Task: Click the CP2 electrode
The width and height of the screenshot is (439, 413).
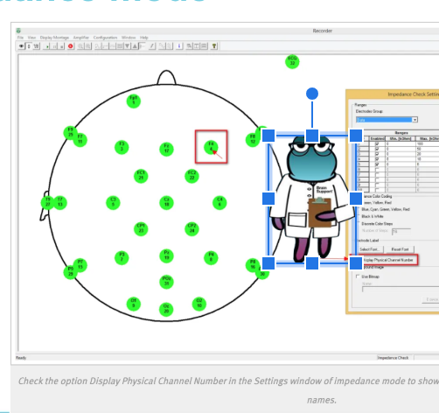Action: coord(192,229)
